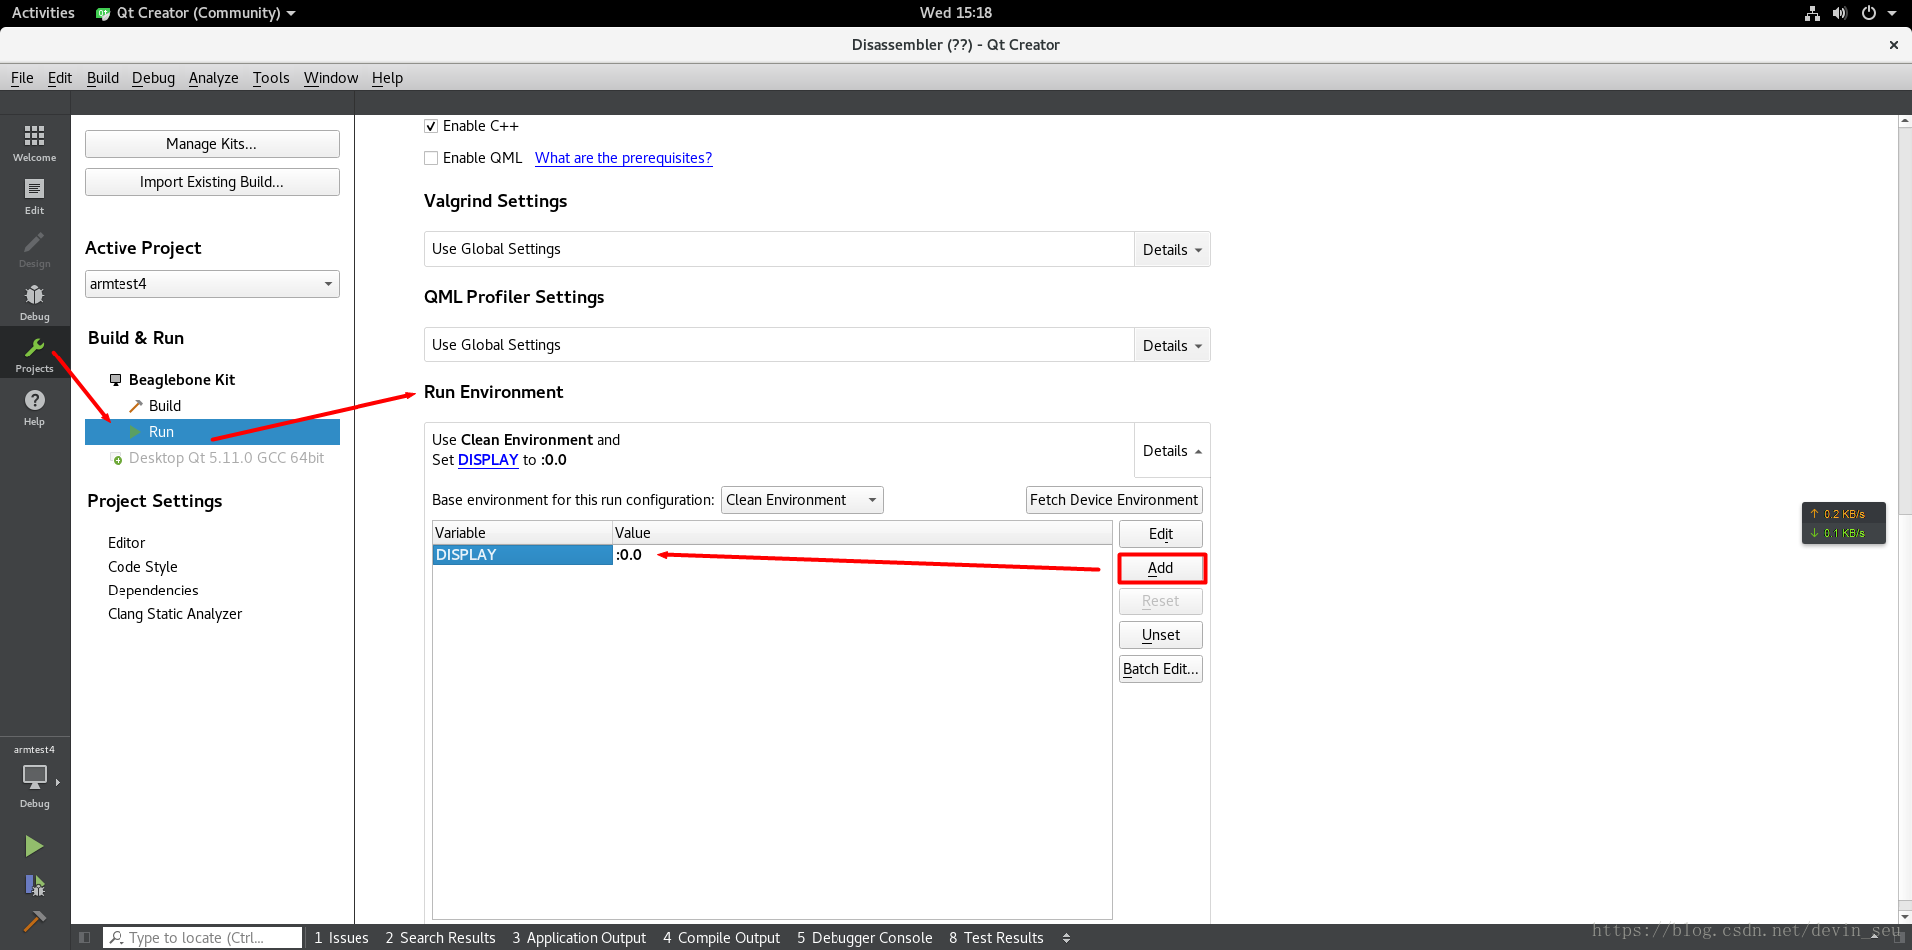Image resolution: width=1912 pixels, height=950 pixels.
Task: Open the Search Results pane
Action: [440, 938]
